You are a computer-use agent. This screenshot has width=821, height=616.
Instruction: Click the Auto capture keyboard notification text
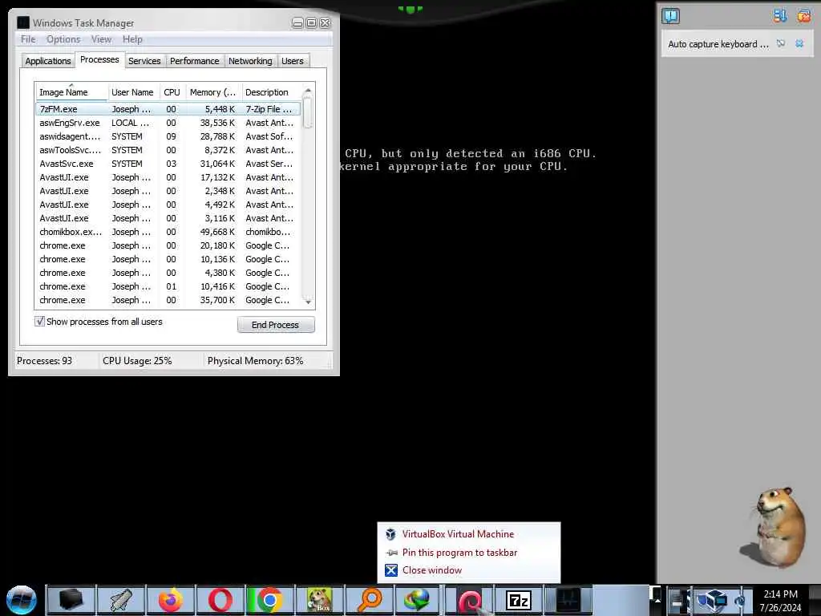718,44
